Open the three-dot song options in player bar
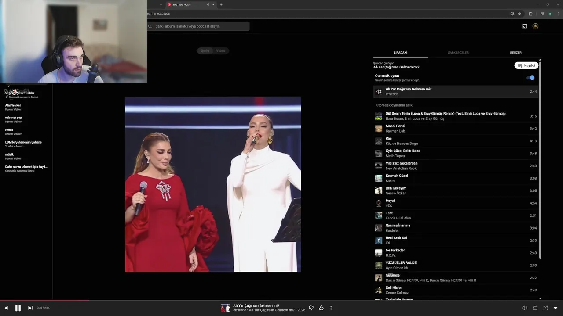Screen dimensions: 563x316 tap(331, 308)
